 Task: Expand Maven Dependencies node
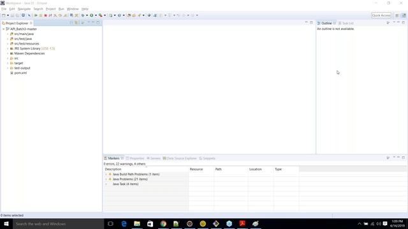(8, 53)
